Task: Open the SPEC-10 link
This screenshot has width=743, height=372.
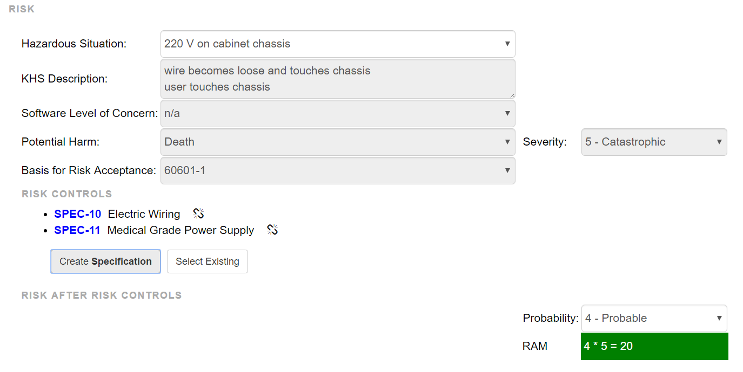Action: (77, 214)
